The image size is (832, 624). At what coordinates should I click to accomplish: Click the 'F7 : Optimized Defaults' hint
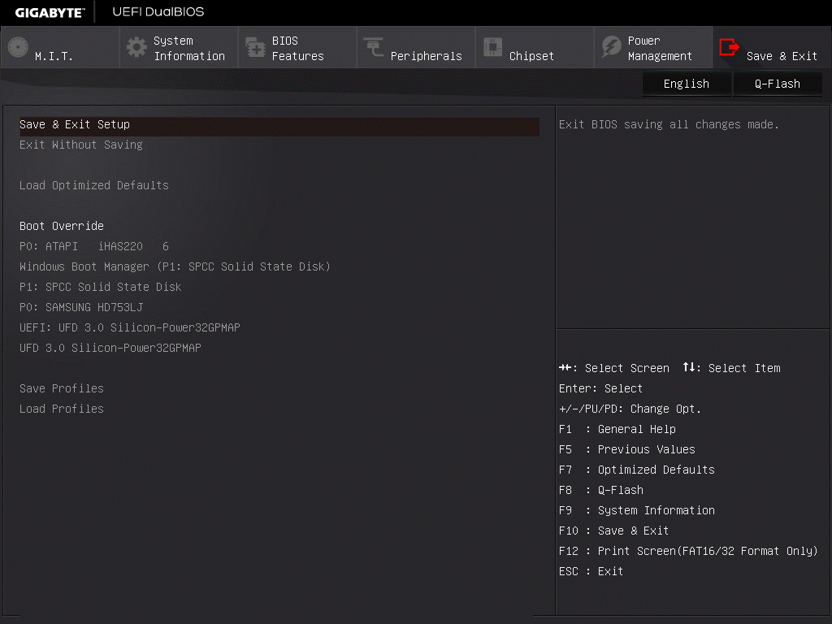(x=637, y=470)
